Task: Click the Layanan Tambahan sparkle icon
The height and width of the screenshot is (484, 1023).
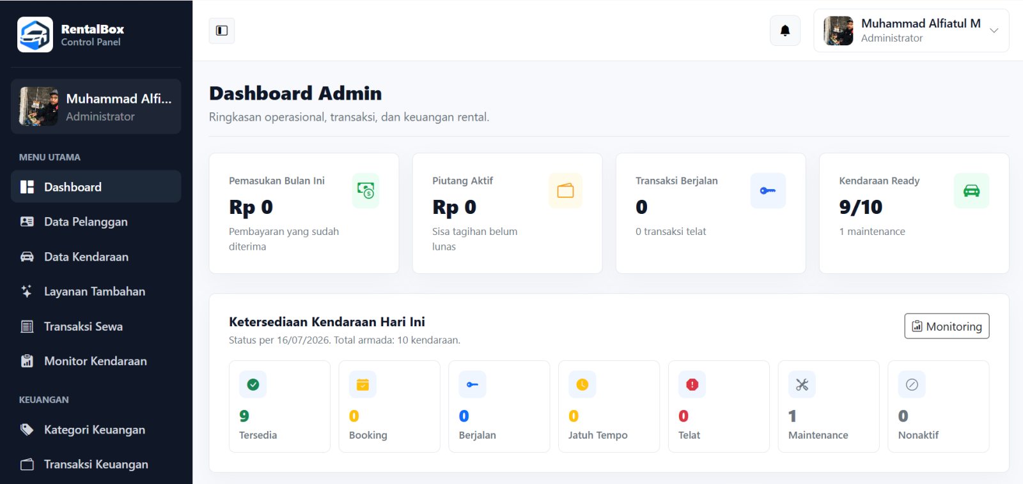Action: pos(27,291)
